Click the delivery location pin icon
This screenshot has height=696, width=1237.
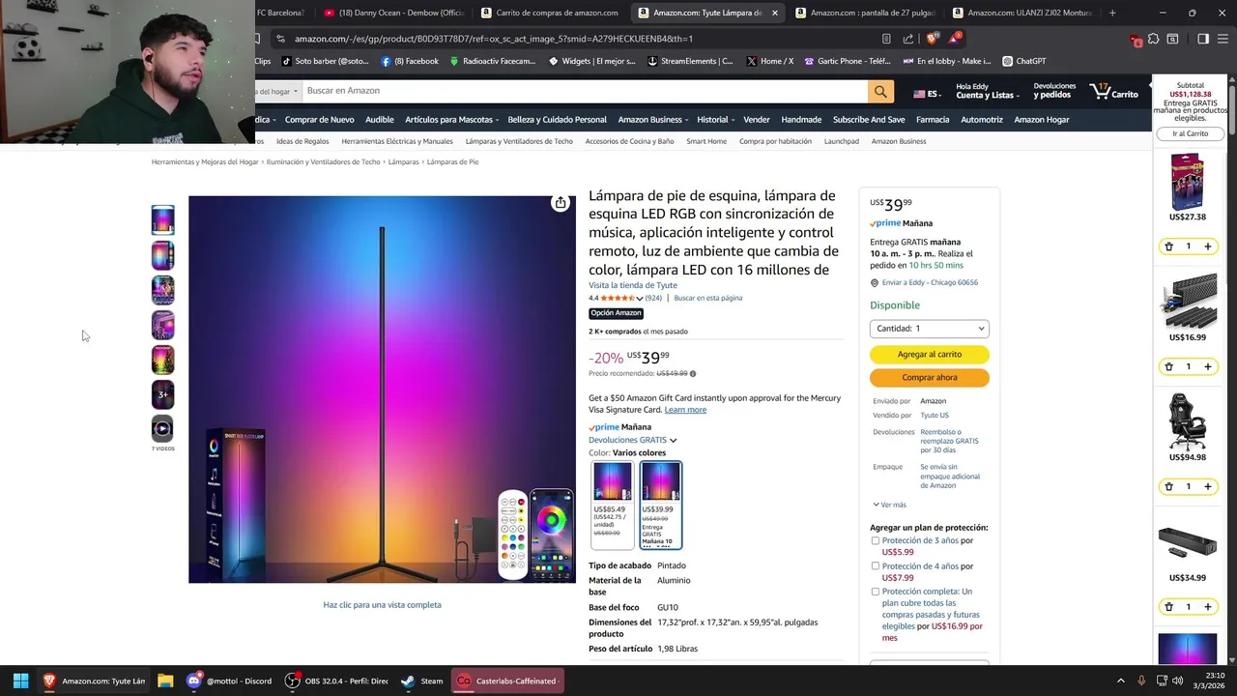(875, 283)
